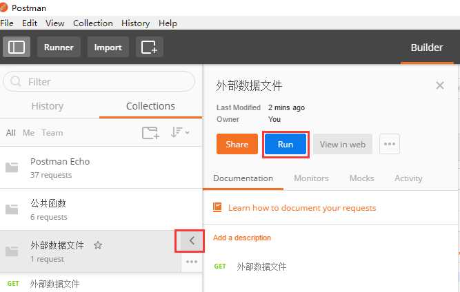Click the 外部数据文件 folder icon

click(12, 251)
